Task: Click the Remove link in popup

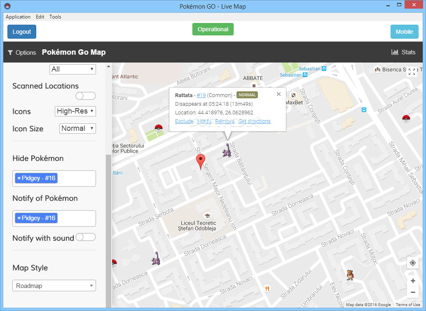Action: point(225,121)
